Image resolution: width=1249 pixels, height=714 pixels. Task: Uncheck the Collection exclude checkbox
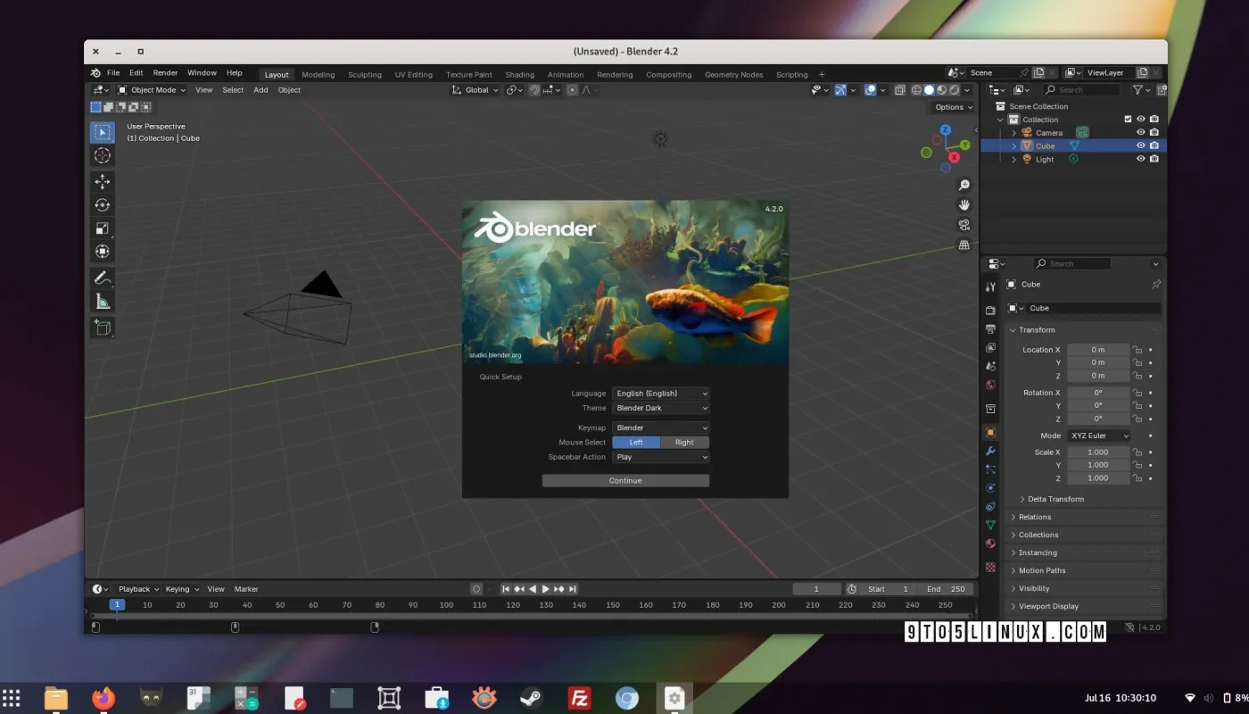[1128, 119]
